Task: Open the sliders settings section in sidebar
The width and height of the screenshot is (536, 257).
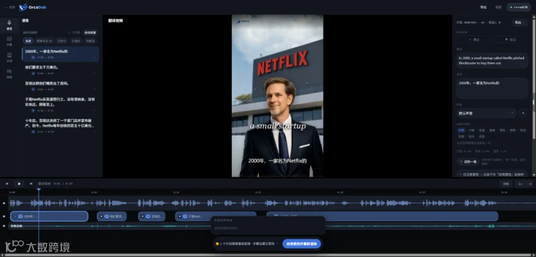Action: (9, 74)
